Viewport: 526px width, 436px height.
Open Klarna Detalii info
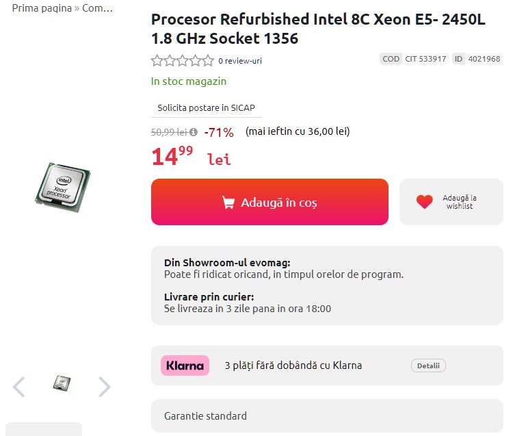428,366
